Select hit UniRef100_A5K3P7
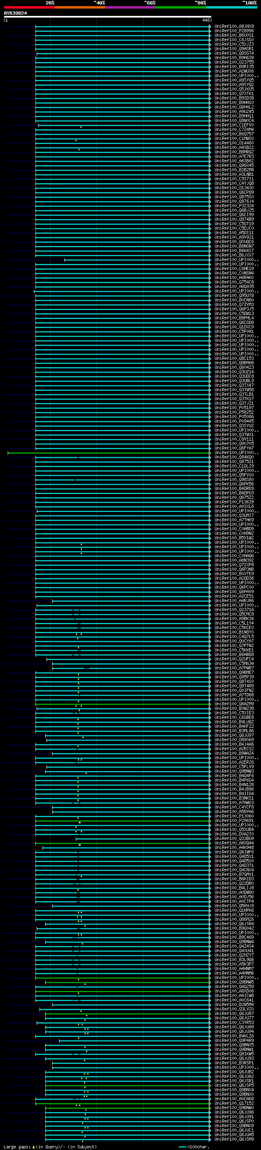Viewport: 261px width, 1150px height. (234, 964)
